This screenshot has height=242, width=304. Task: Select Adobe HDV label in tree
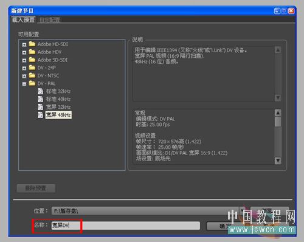pyautogui.click(x=49, y=52)
